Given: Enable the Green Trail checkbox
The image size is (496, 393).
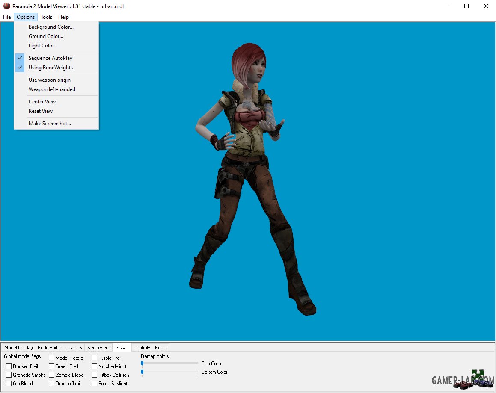Looking at the screenshot, I should (x=51, y=366).
